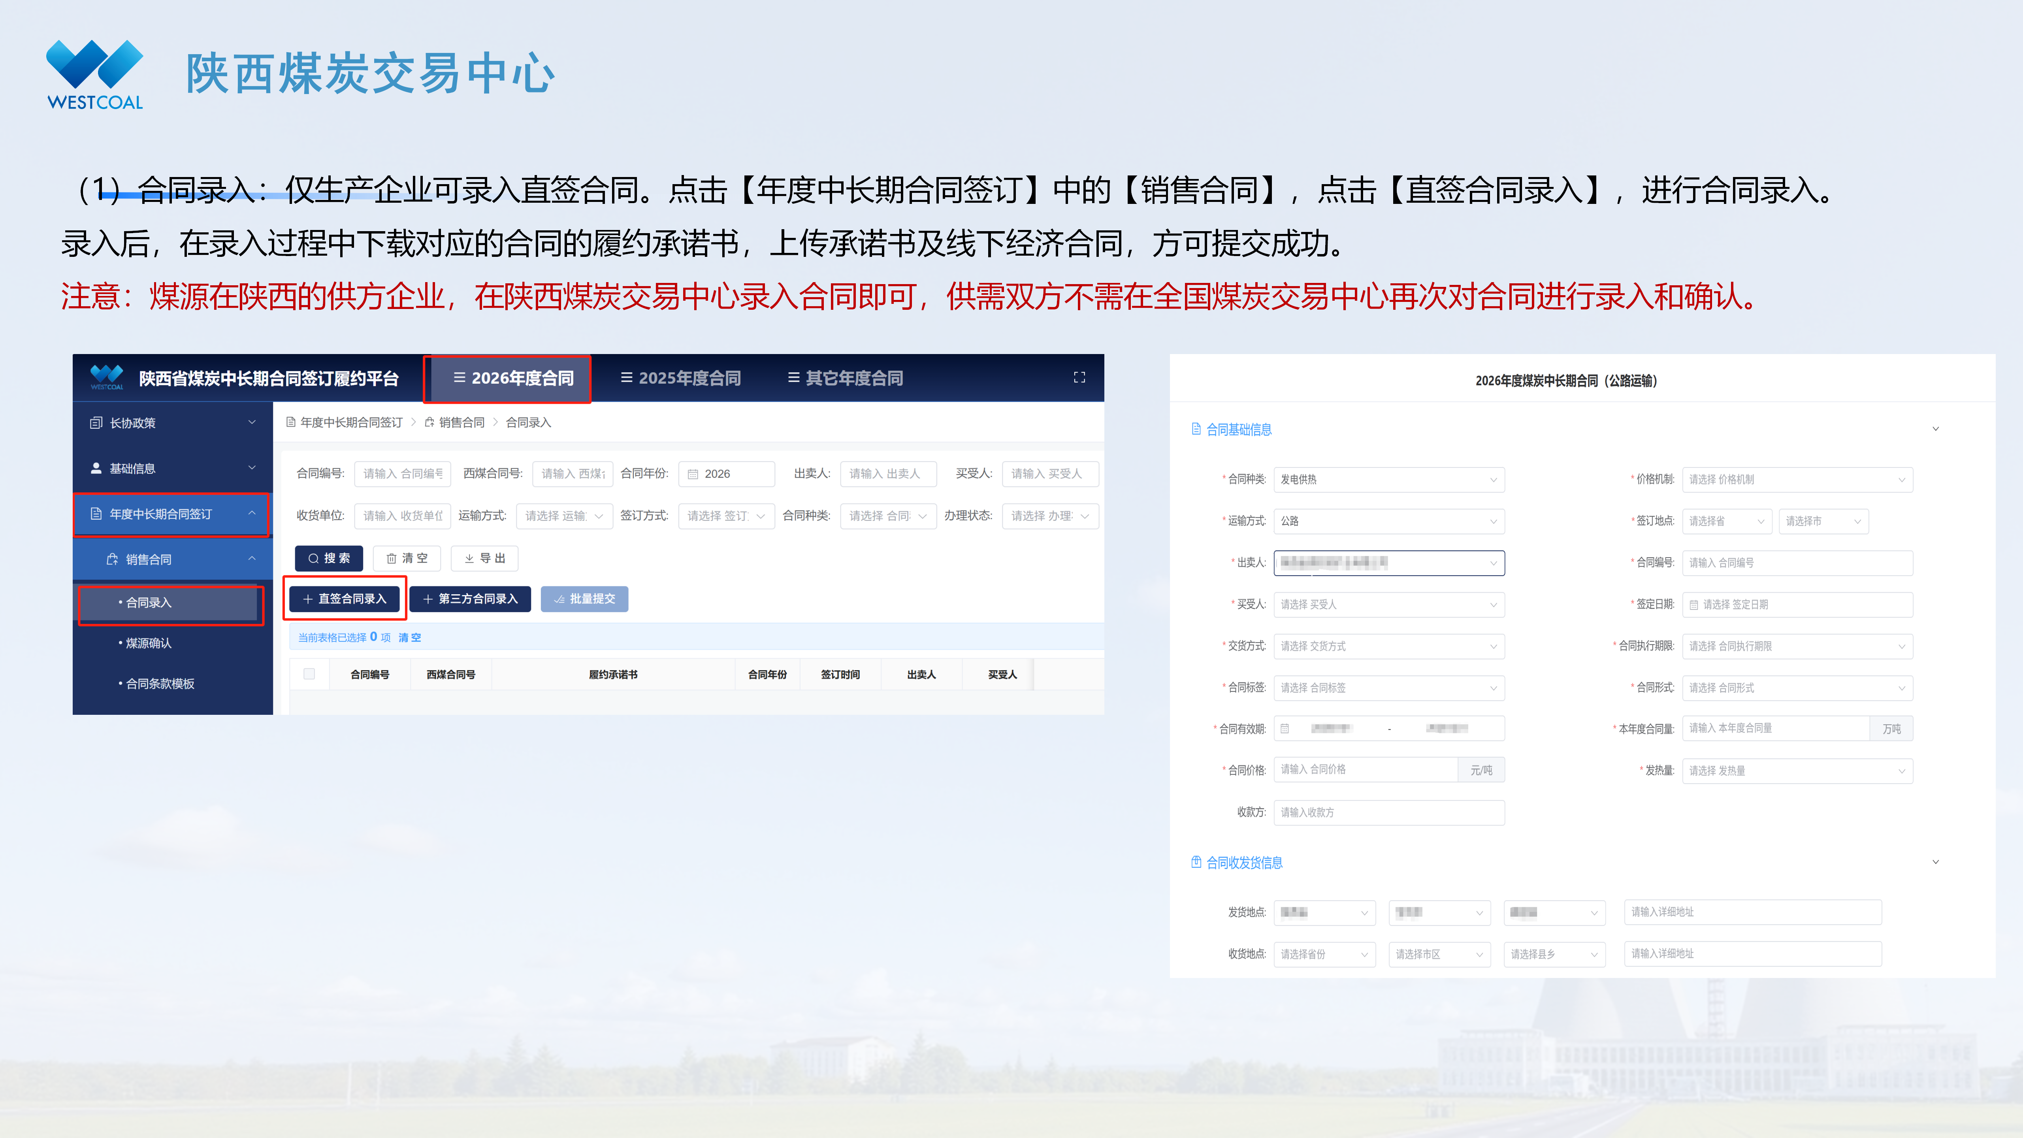Toggle the table header select-all checkbox
The width and height of the screenshot is (2023, 1138).
tap(309, 674)
